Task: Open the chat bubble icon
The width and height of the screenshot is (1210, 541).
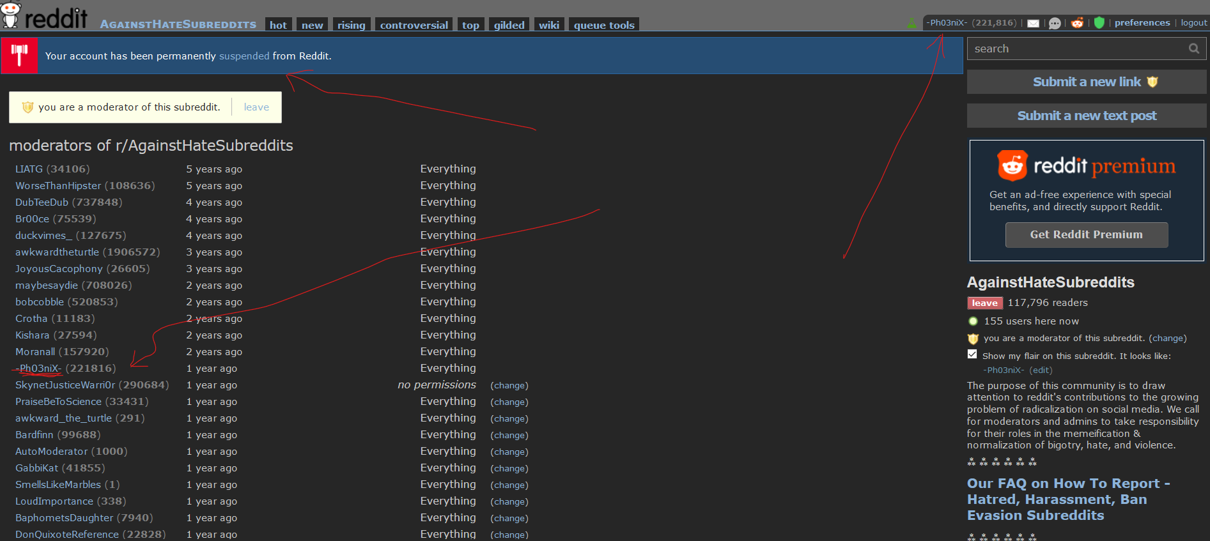Action: coord(1055,23)
